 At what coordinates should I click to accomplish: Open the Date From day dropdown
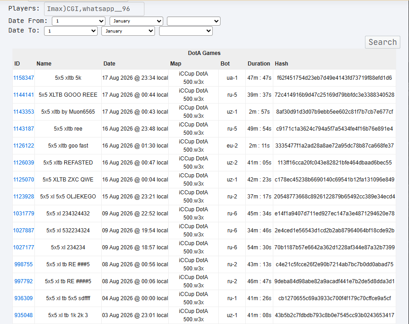[78, 21]
